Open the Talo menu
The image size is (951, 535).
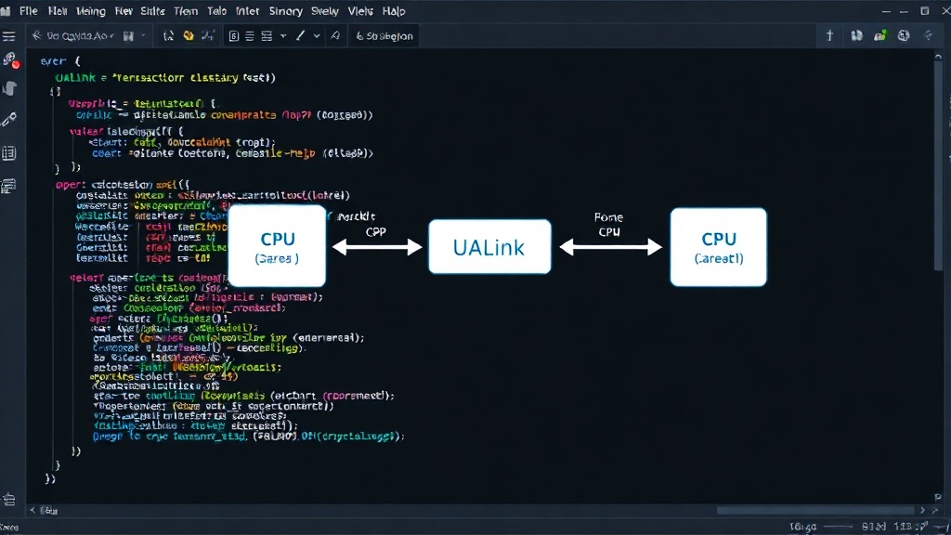tap(216, 11)
